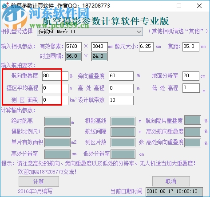Click the high point resolution output field
The image size is (210, 197).
[57, 154]
